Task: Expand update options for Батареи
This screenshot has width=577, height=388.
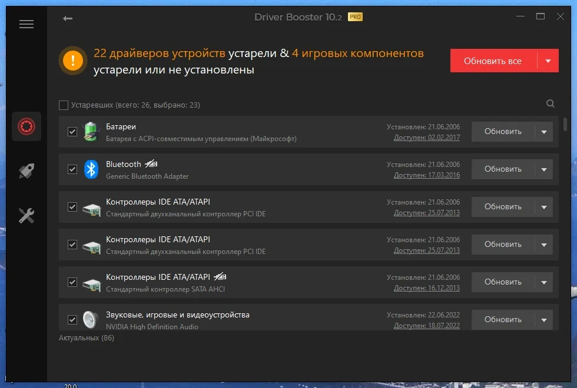Action: tap(544, 132)
